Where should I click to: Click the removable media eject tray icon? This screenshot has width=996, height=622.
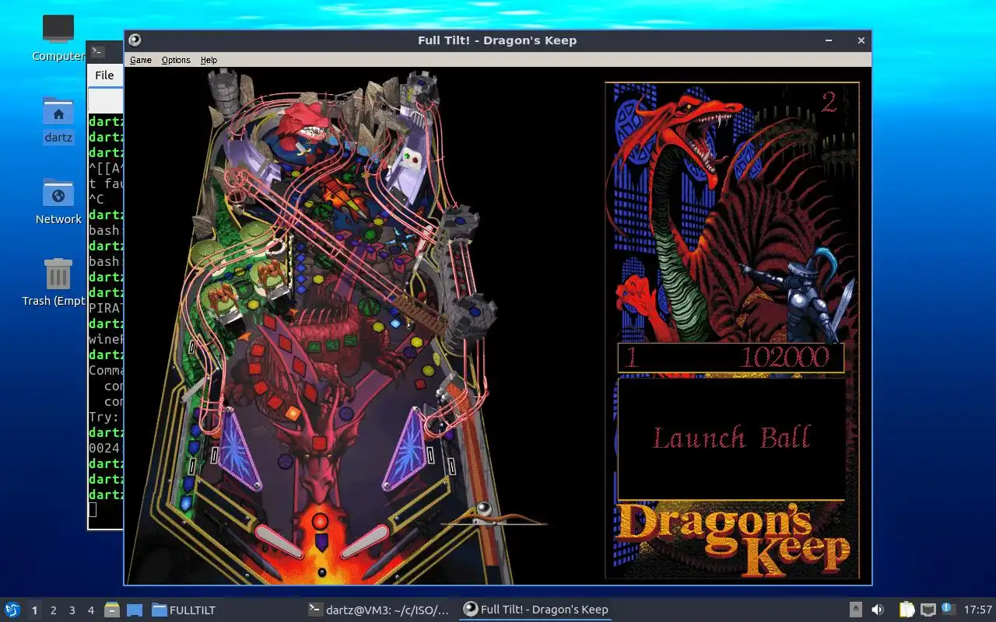pos(855,610)
